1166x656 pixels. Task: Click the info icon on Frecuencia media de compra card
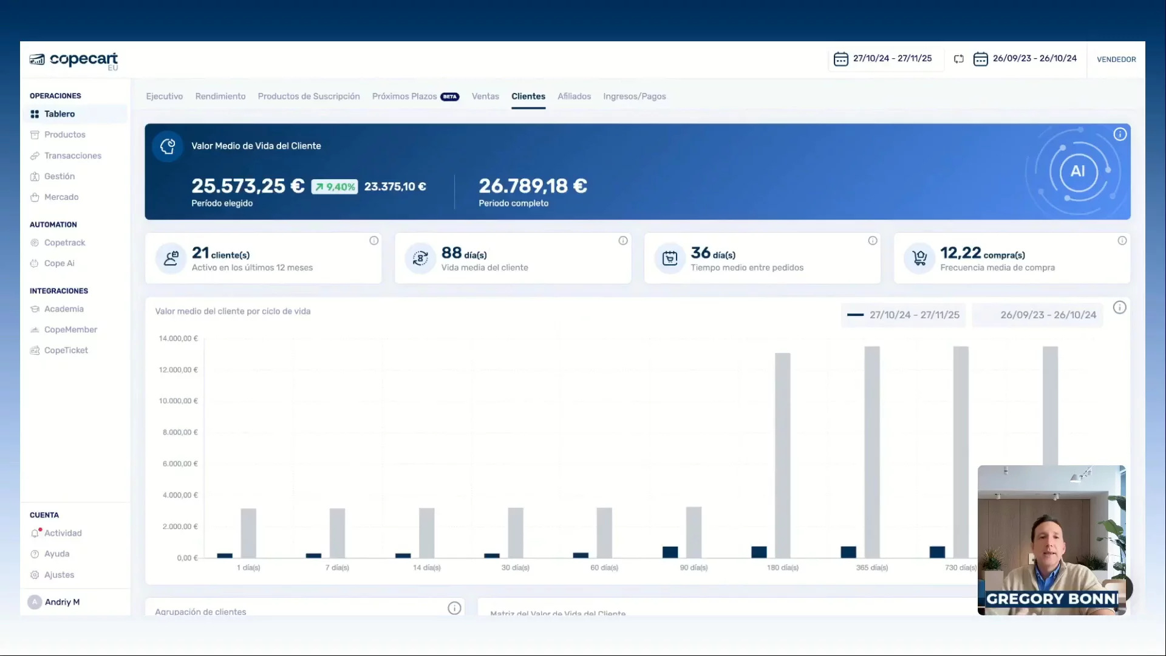tap(1122, 241)
